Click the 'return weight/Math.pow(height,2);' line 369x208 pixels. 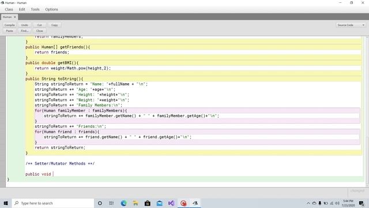(73, 68)
